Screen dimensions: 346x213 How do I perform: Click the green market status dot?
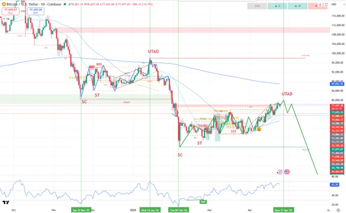click(x=65, y=4)
